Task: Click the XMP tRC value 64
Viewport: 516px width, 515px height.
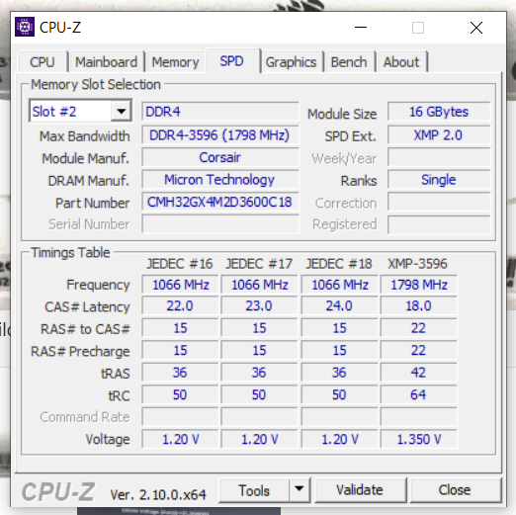Action: (x=418, y=394)
